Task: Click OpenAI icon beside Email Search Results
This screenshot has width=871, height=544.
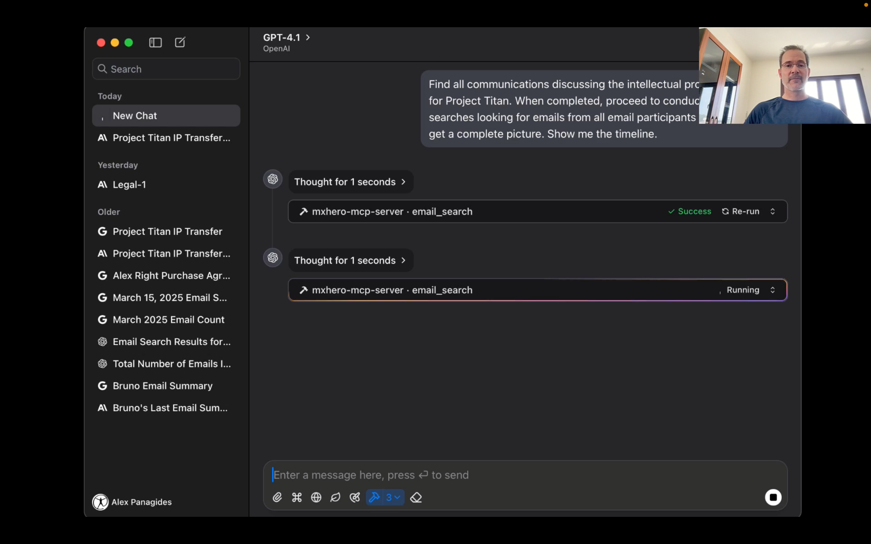Action: coord(102,342)
